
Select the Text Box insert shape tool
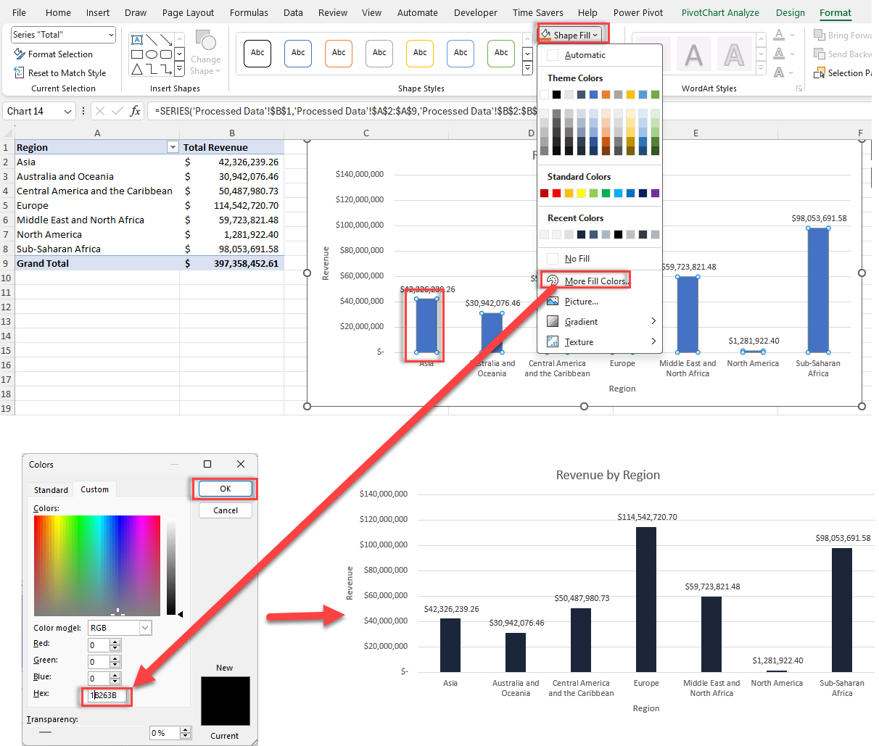[137, 40]
